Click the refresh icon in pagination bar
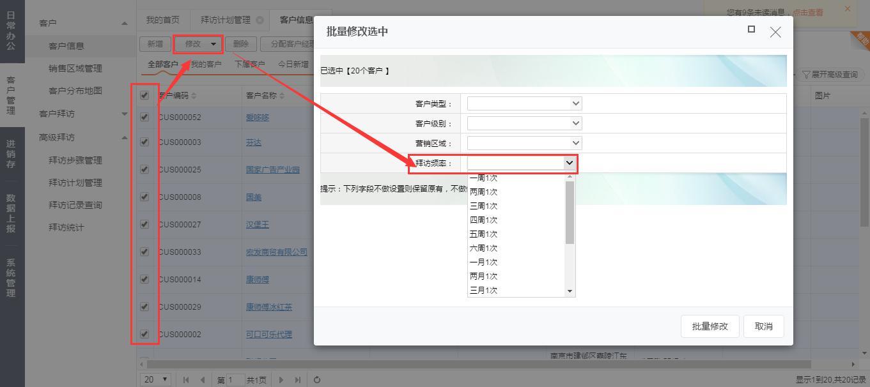The width and height of the screenshot is (870, 387). (x=317, y=379)
